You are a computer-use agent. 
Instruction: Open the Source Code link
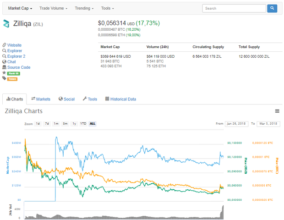[x=19, y=67]
